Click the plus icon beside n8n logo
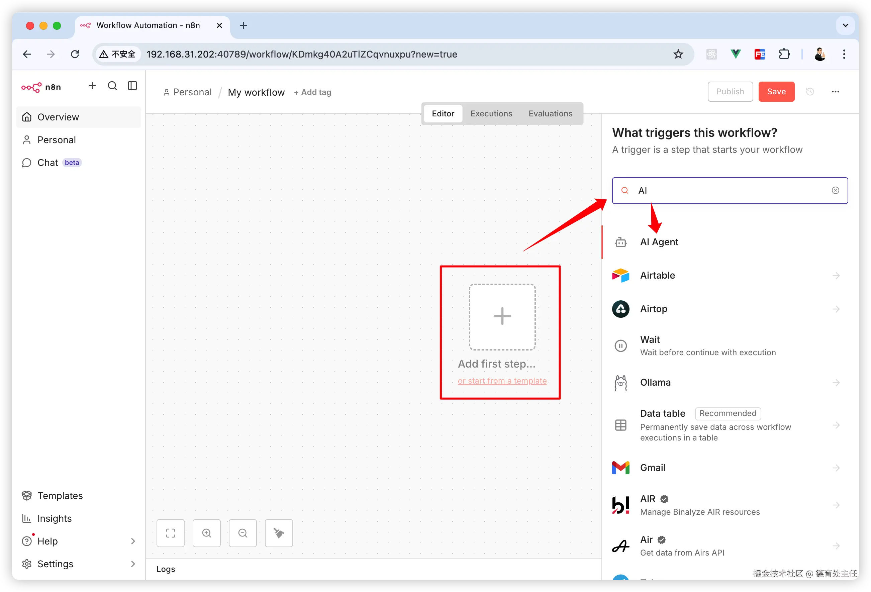The height and width of the screenshot is (592, 871). 92,86
